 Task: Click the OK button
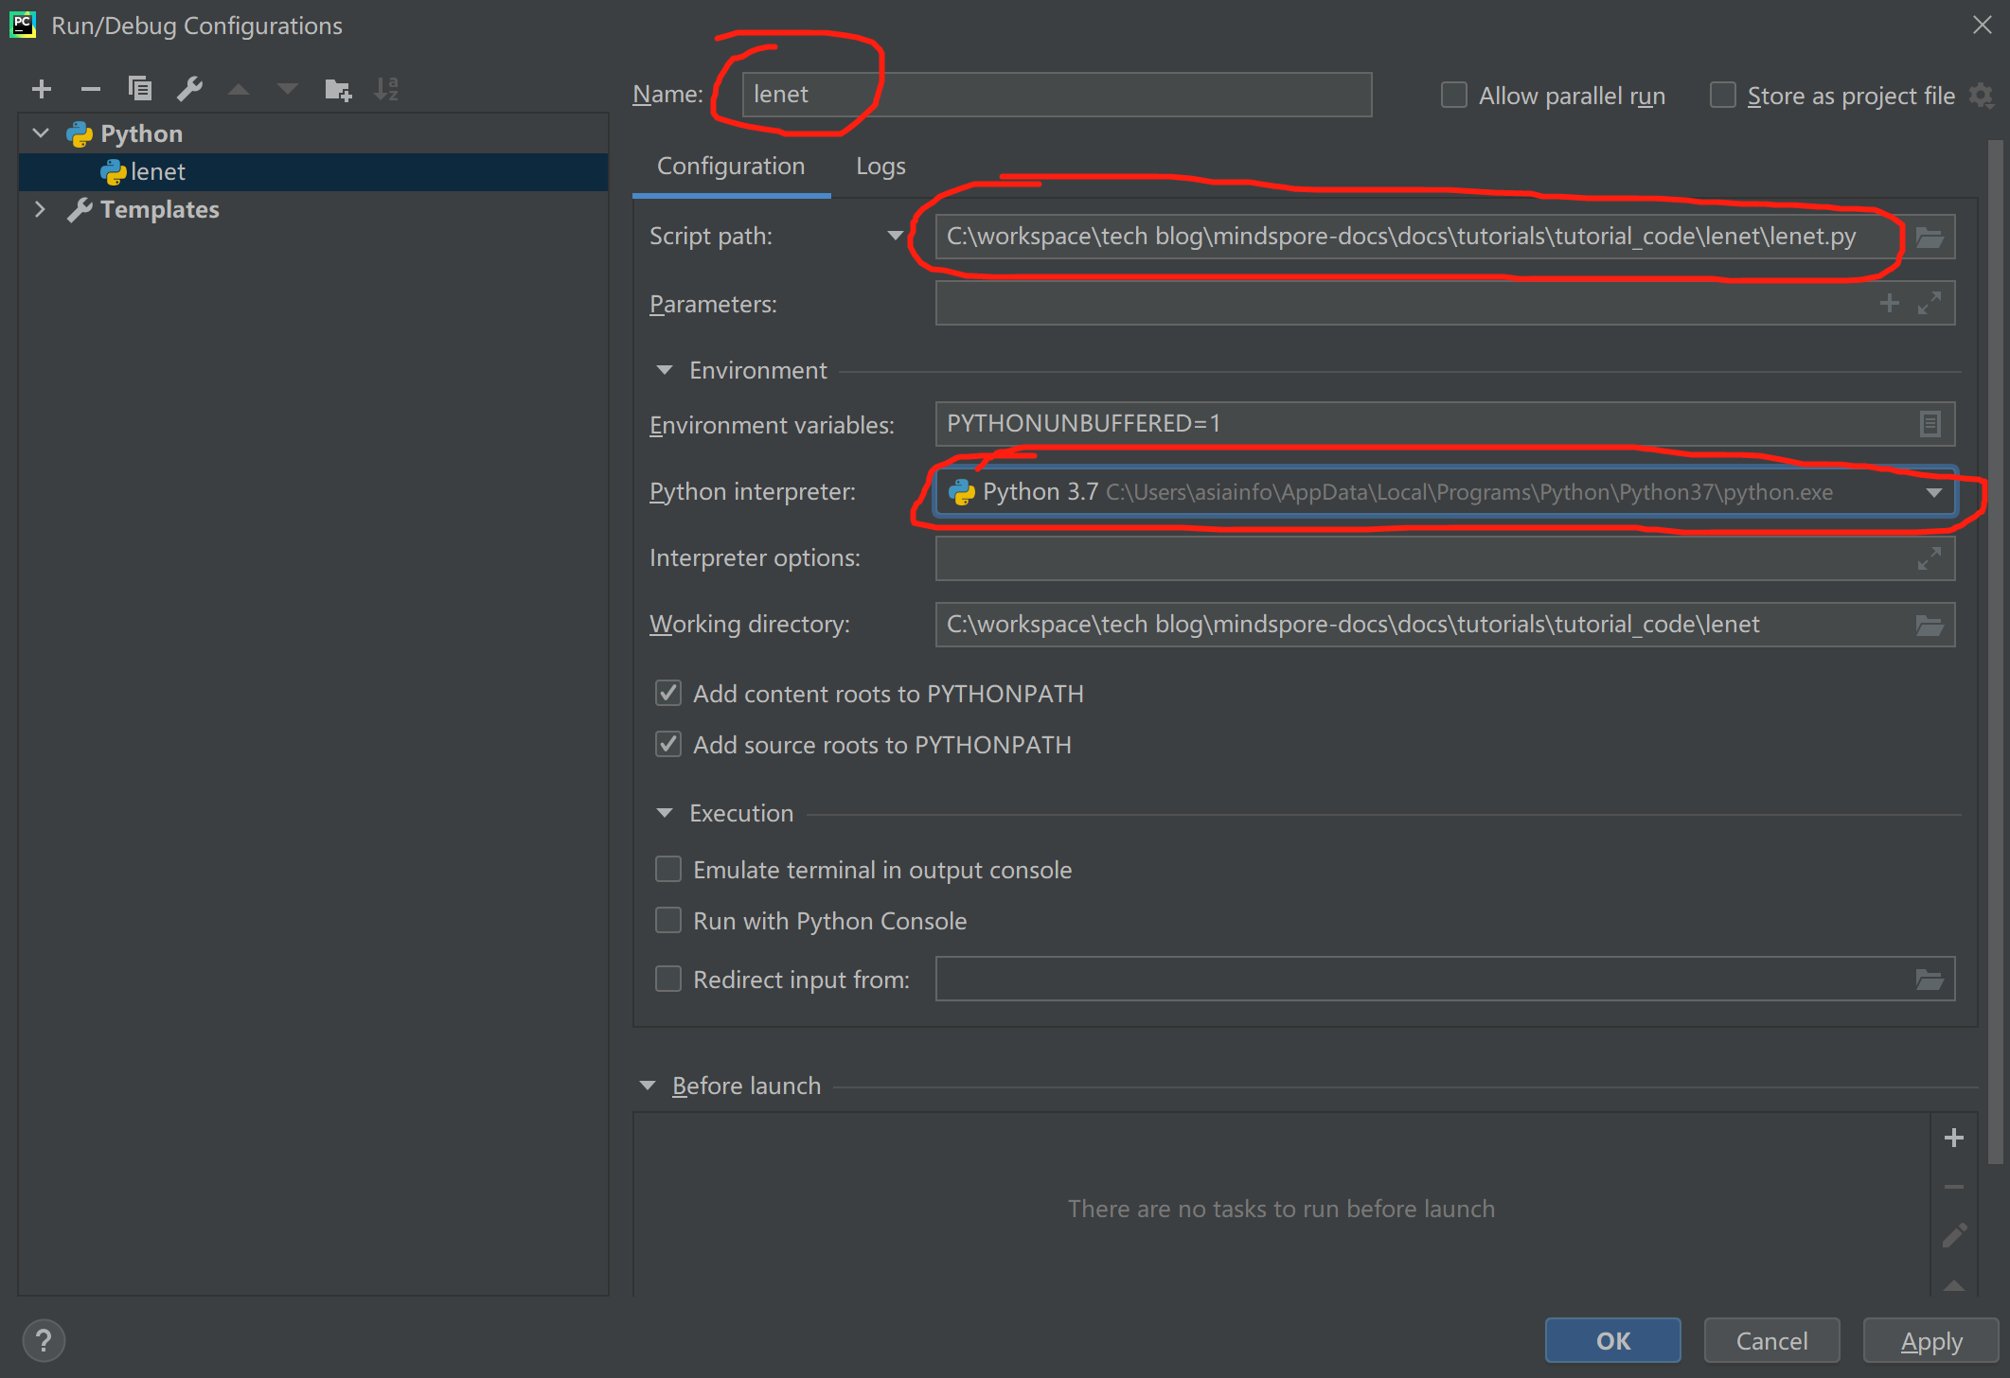[1611, 1340]
